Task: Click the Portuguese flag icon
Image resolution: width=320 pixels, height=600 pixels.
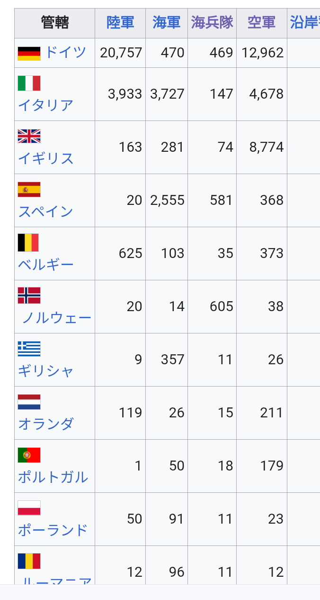Action: pyautogui.click(x=29, y=455)
